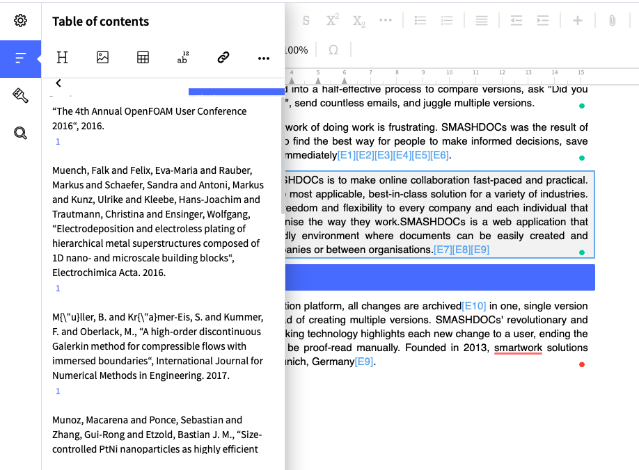Click citation link [E10] in document
The image size is (639, 470).
point(474,306)
